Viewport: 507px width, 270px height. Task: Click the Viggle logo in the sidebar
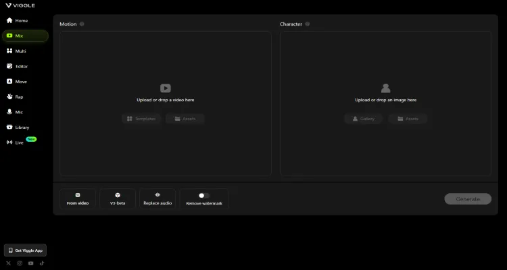coord(19,5)
